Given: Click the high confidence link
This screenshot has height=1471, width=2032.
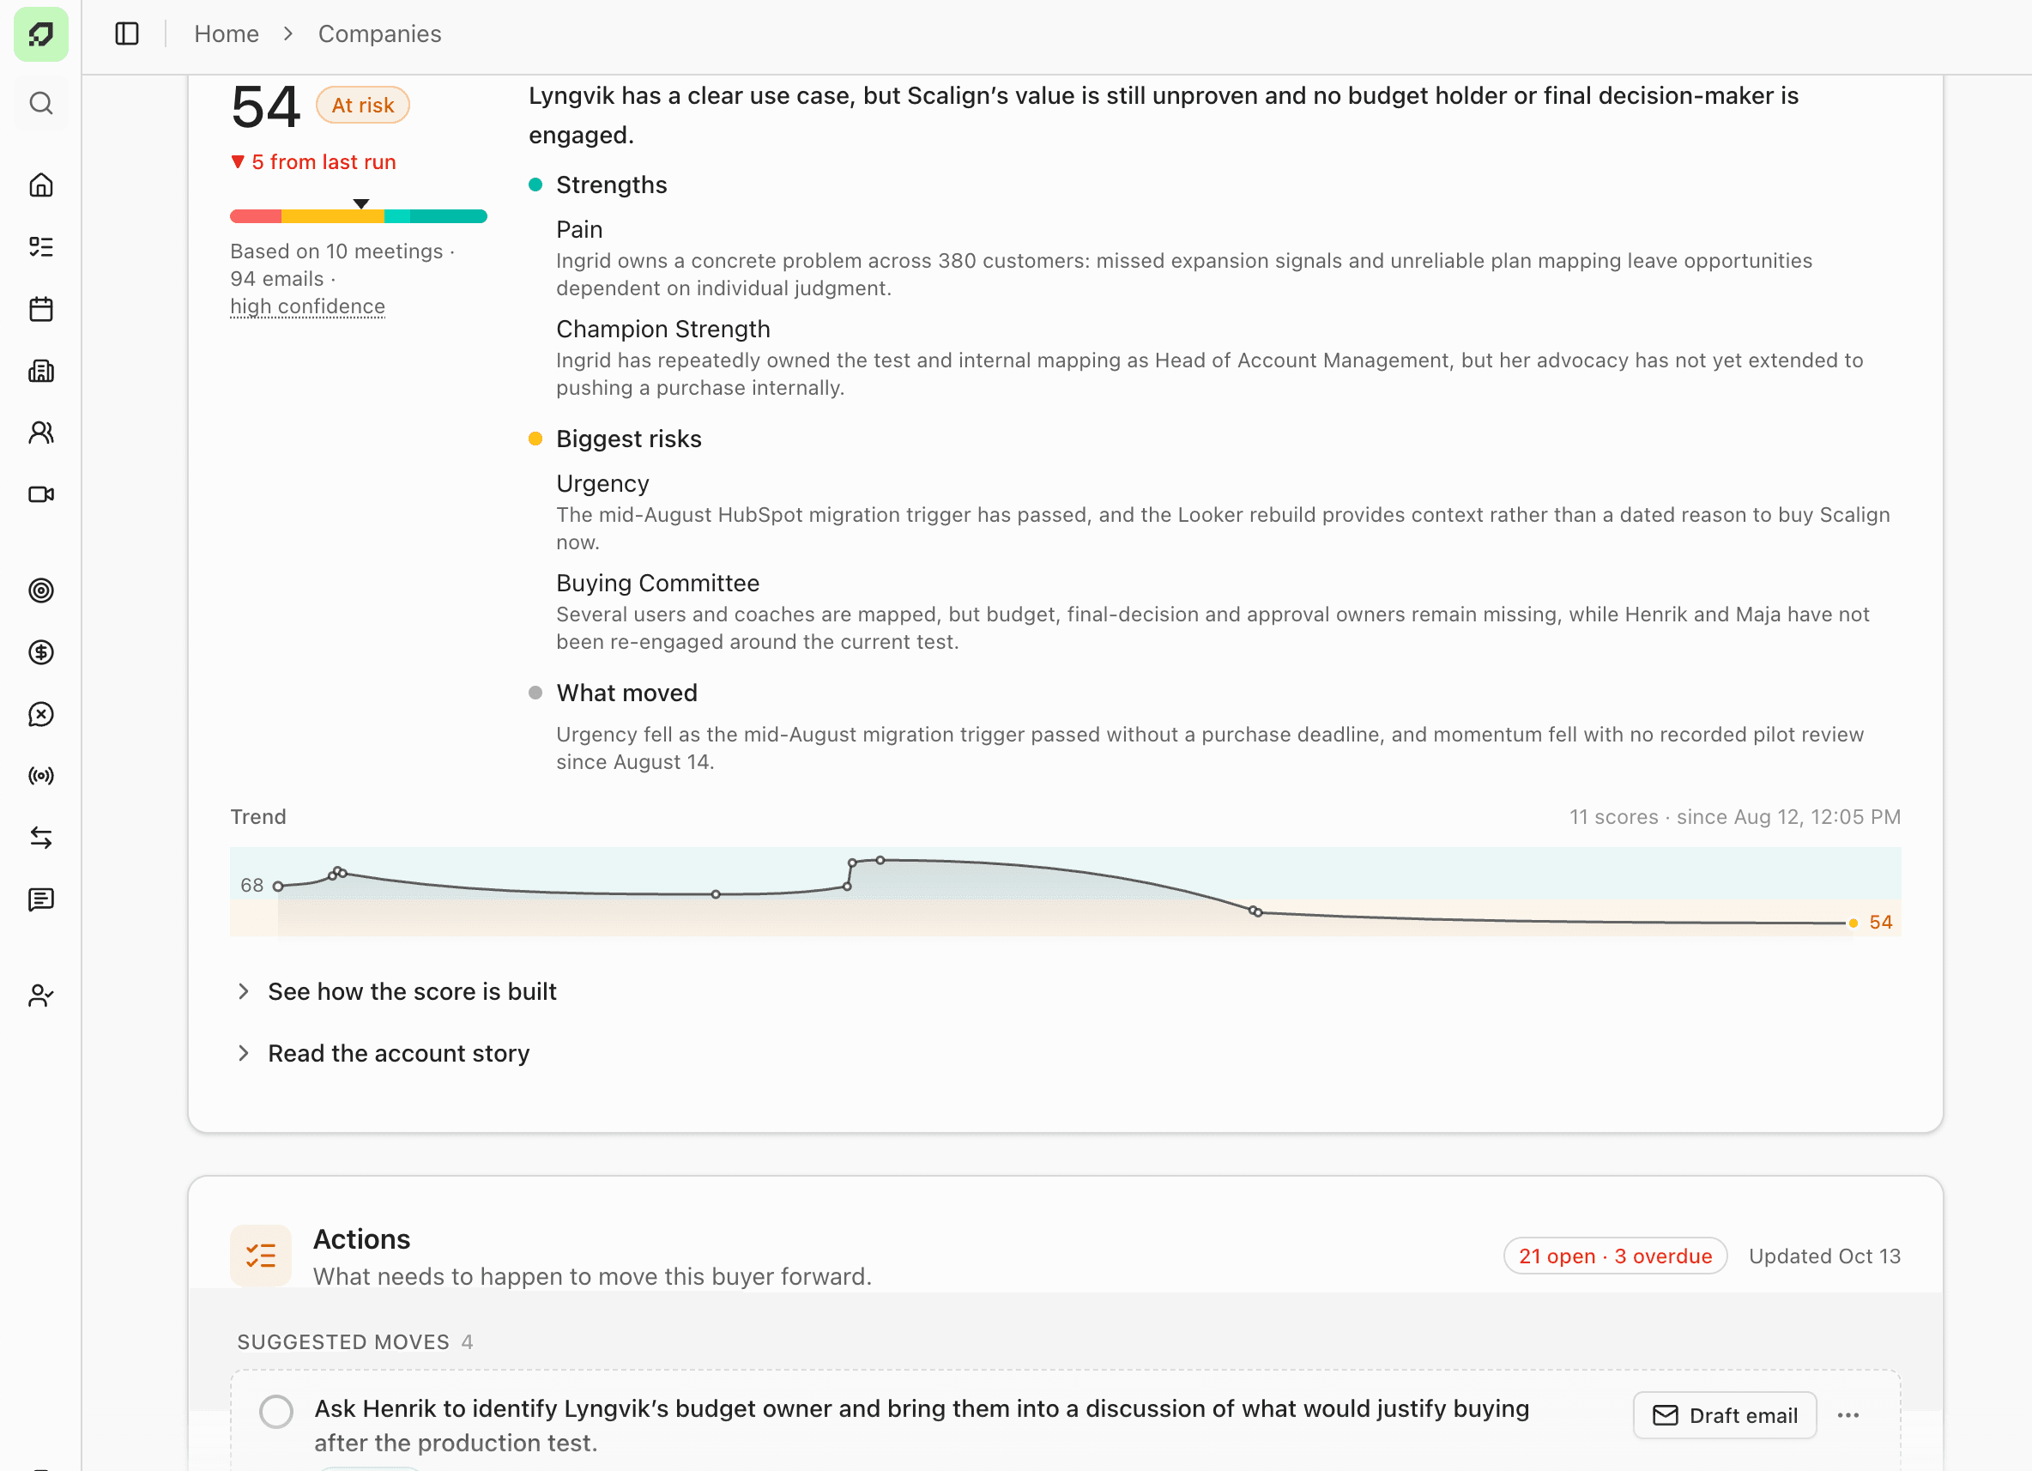Looking at the screenshot, I should 307,306.
